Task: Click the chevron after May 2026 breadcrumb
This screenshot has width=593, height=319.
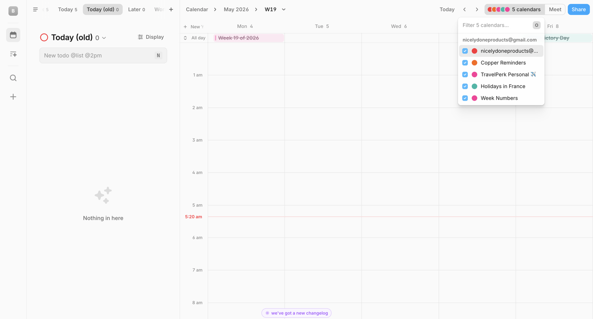Action: coord(256,9)
